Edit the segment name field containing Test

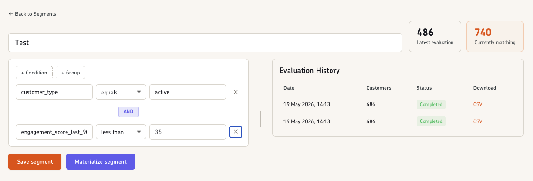[205, 42]
